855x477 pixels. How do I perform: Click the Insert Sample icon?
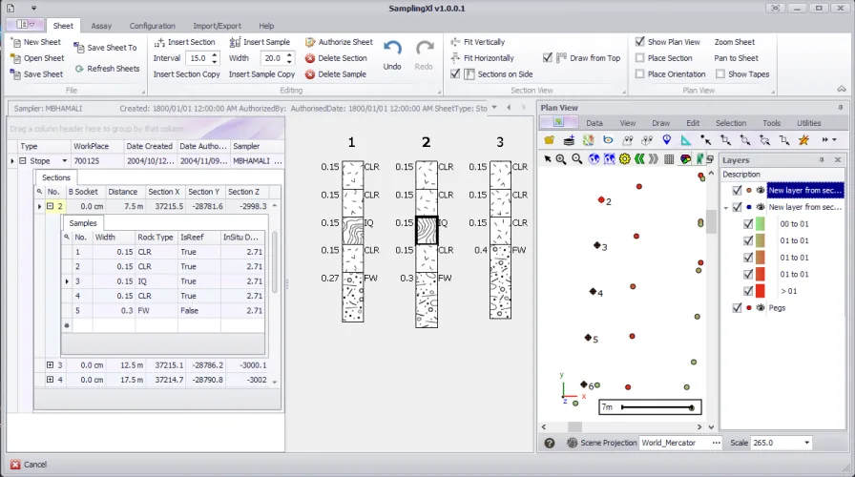coord(235,42)
